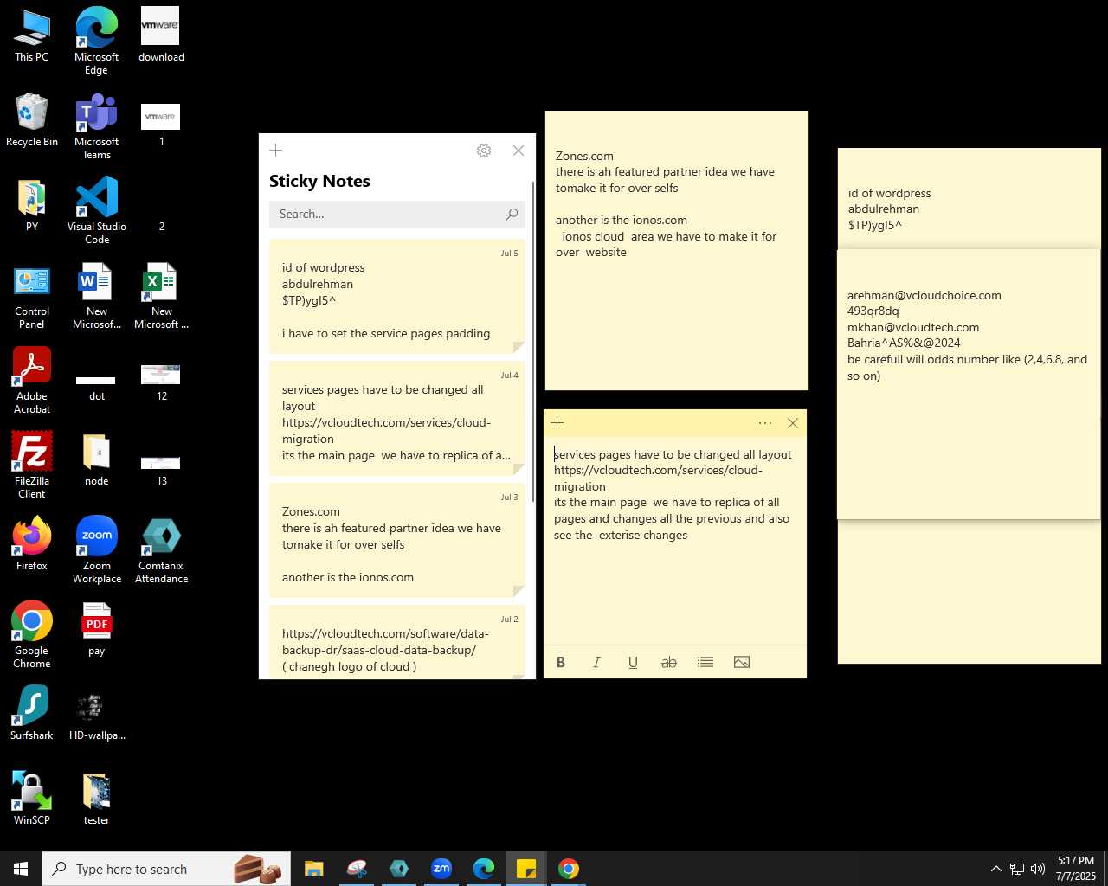Toggle underline formatting in the open note
Screen dimensions: 1108x886
(x=633, y=662)
